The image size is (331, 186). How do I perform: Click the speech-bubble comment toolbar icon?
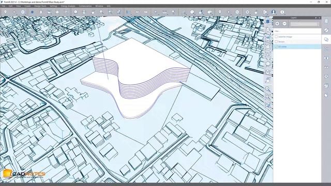[192, 12]
